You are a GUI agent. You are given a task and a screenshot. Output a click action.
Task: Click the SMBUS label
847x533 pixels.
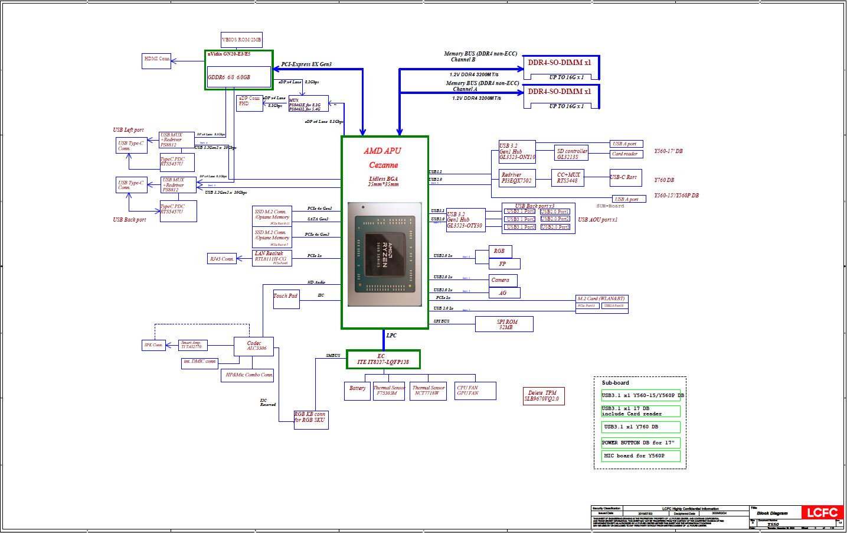[333, 356]
